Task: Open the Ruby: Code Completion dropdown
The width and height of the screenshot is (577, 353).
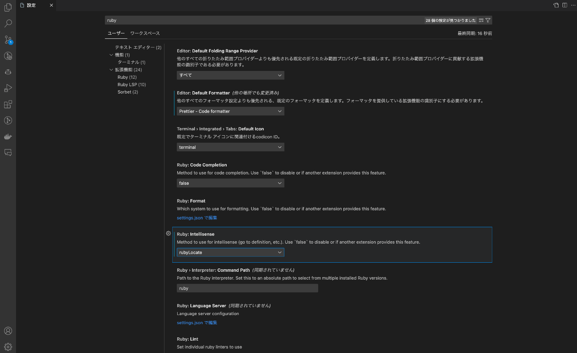Action: (230, 183)
